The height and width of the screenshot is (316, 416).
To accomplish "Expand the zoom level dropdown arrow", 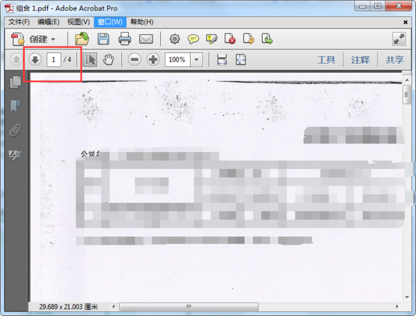I will point(196,60).
